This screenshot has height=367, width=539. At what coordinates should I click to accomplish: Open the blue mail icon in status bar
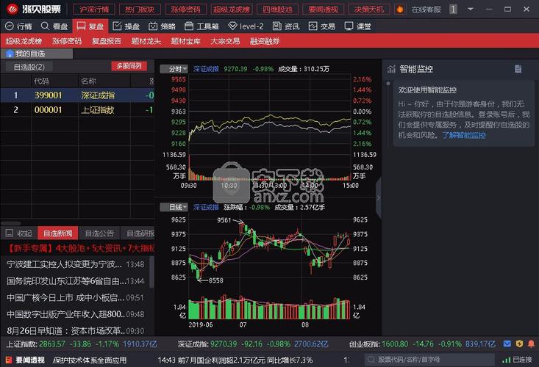click(507, 344)
